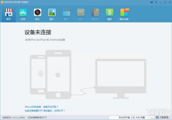This screenshot has height=120, width=172.
Task: Open the 图片 pictures section
Action: [52, 14]
